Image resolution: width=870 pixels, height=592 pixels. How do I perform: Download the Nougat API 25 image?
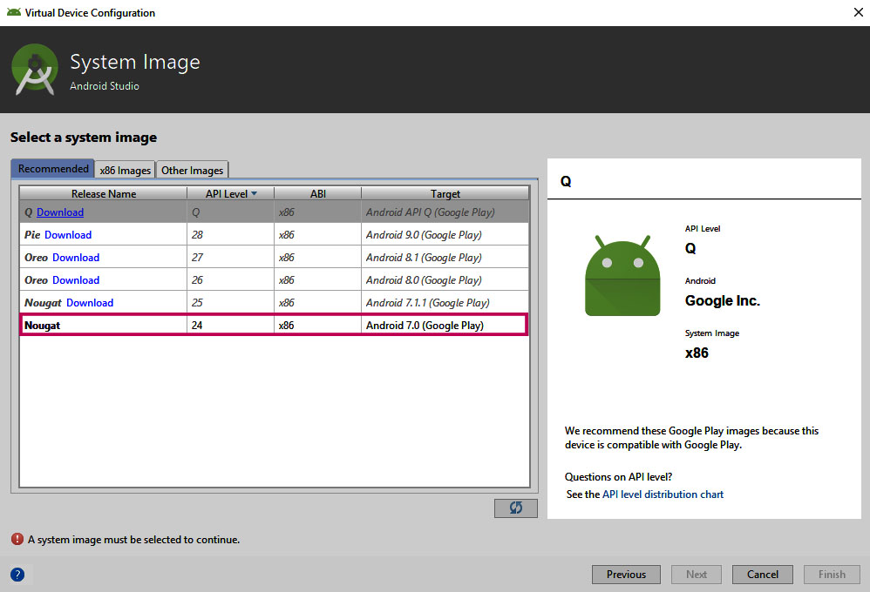90,303
